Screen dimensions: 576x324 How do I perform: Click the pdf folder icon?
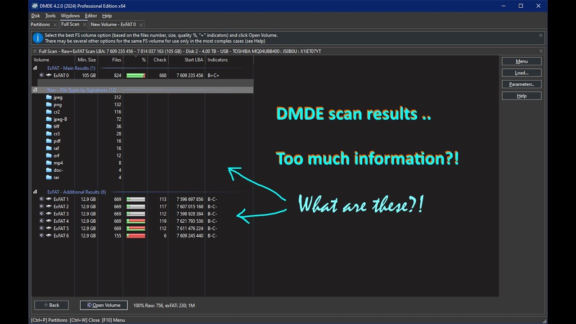49,141
